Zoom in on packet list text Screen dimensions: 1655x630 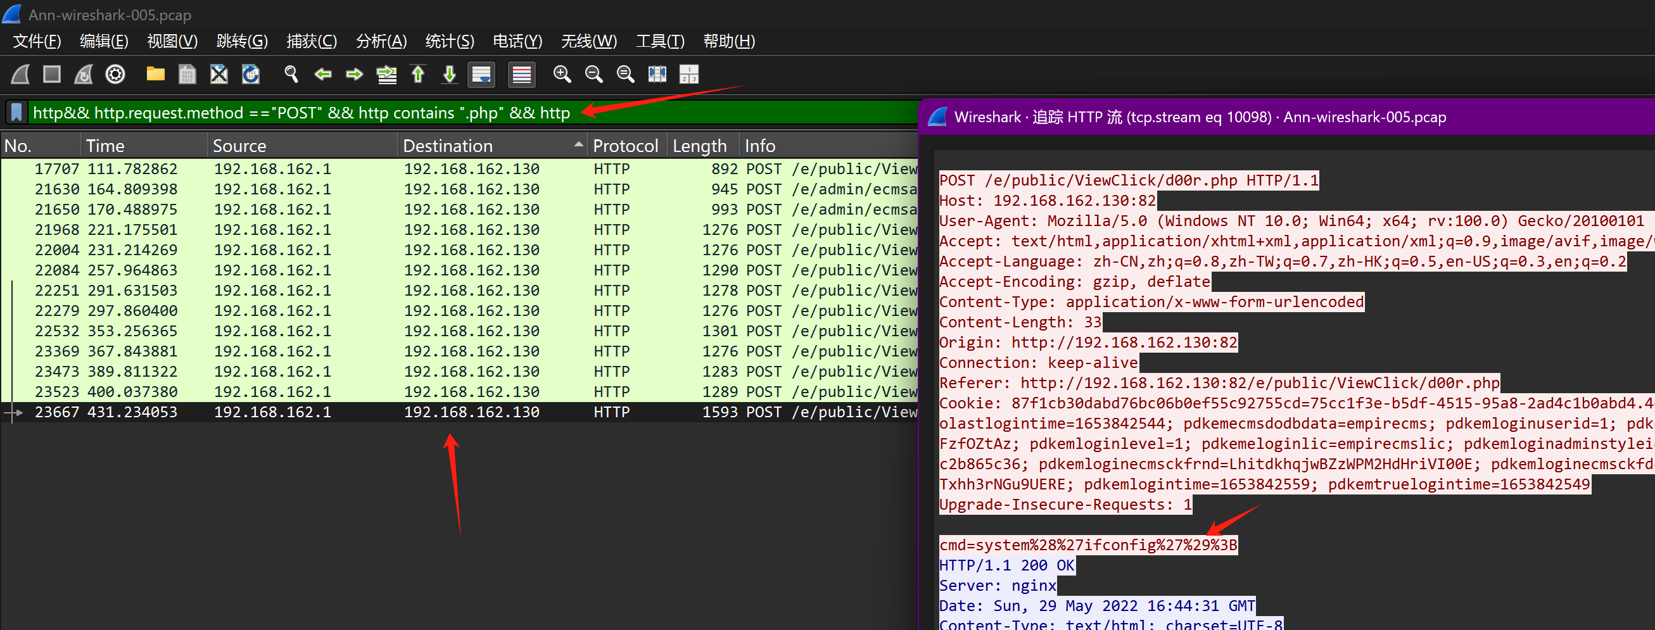[562, 75]
